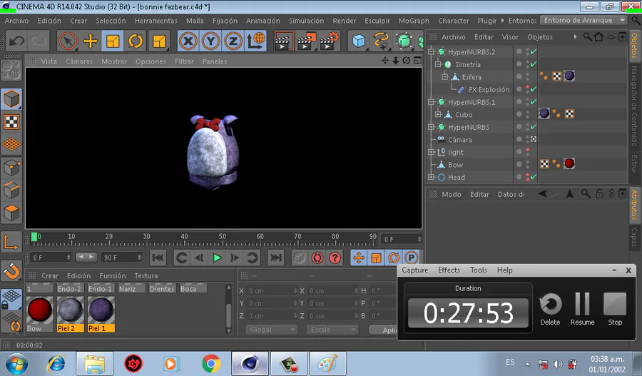Image resolution: width=642 pixels, height=376 pixels.
Task: Enable Make Editable mode icon in left sidebar
Action: [11, 71]
